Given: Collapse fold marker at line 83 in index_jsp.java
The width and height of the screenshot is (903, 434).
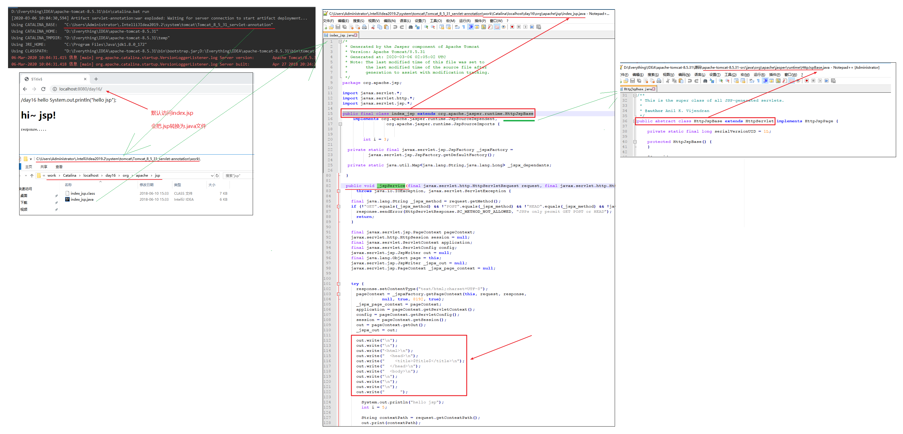Looking at the screenshot, I should (338, 191).
